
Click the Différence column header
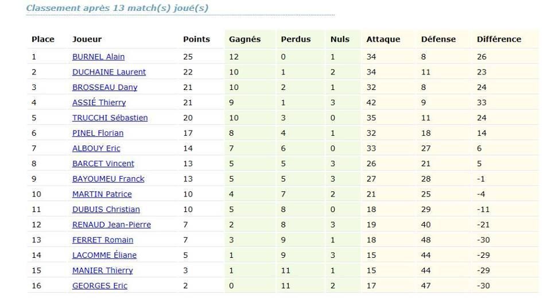(x=499, y=40)
